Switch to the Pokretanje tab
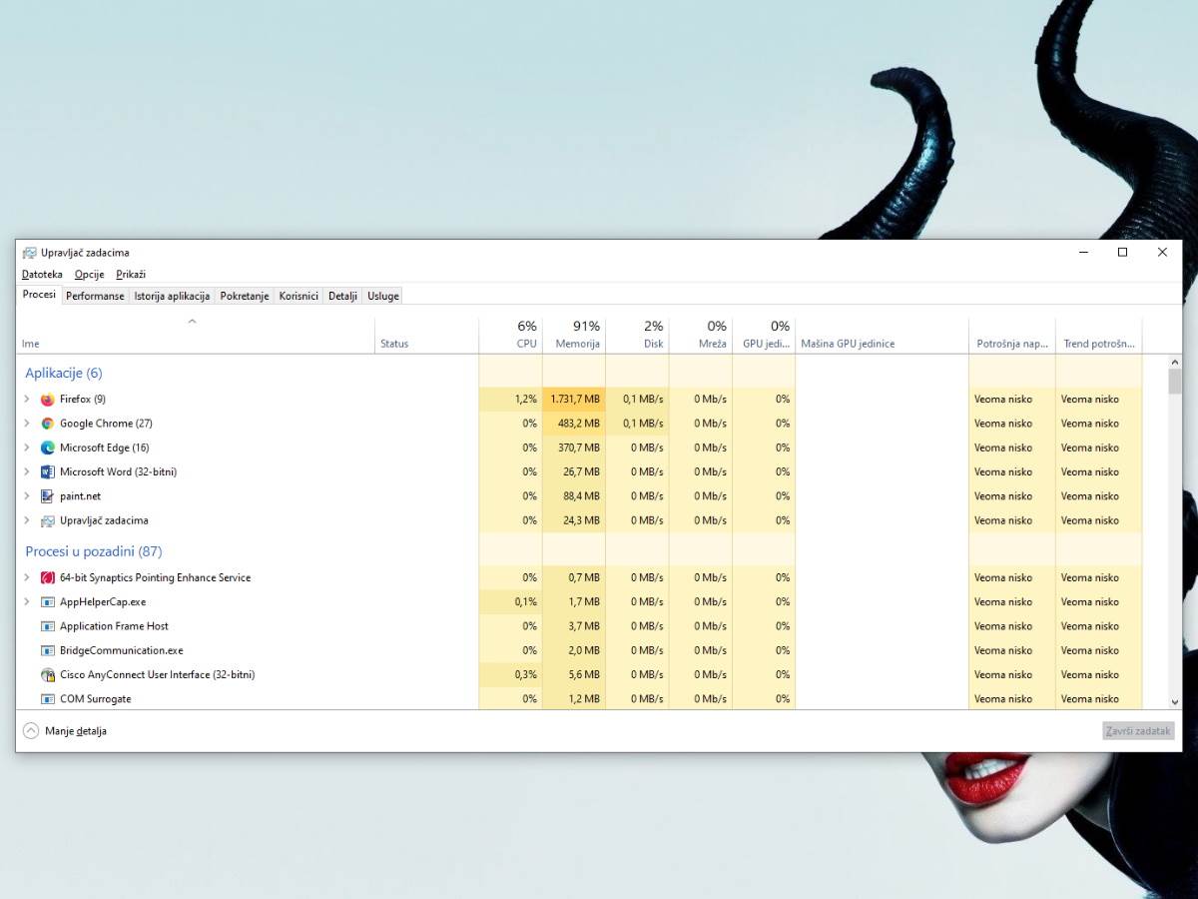The width and height of the screenshot is (1198, 899). click(x=244, y=296)
